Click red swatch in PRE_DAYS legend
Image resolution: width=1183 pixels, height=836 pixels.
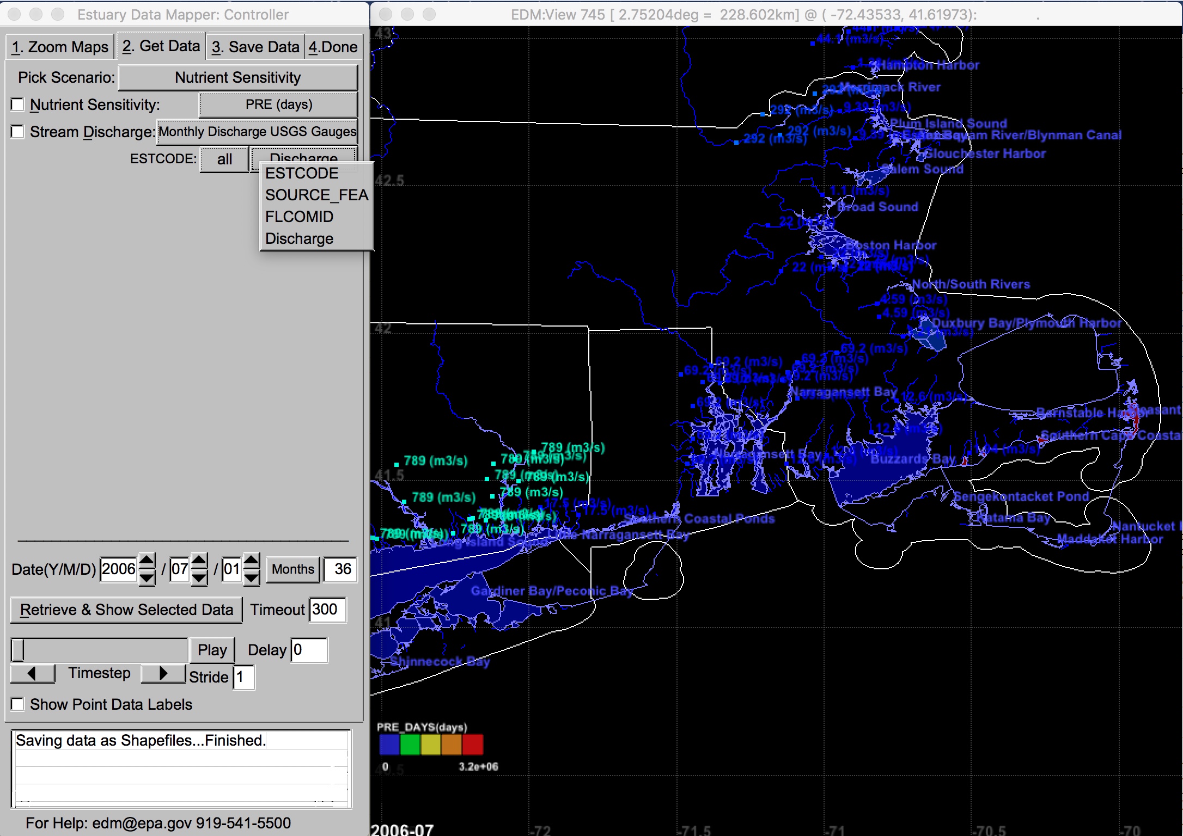click(x=472, y=744)
